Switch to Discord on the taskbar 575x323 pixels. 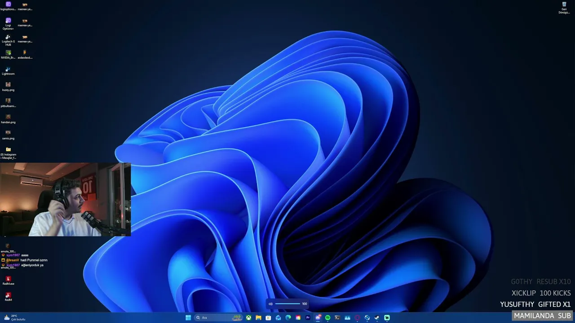(x=318, y=318)
